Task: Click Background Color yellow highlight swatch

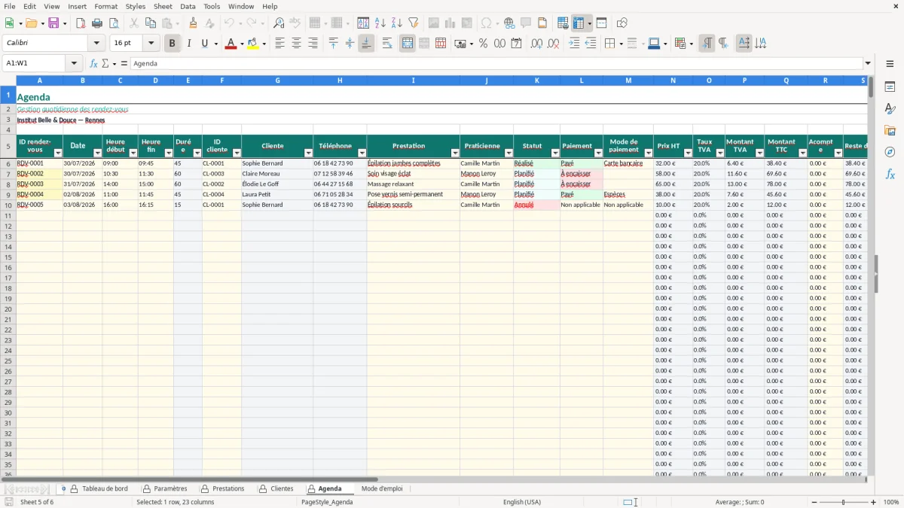Action: tap(252, 44)
